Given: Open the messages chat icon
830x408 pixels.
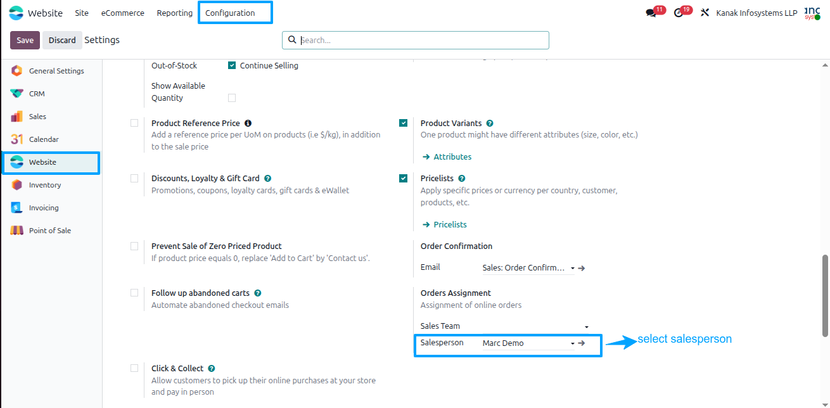Looking at the screenshot, I should (x=651, y=13).
